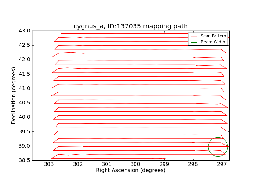Viewport: 255px width, 191px height.
Task: Click the 42.5 declination tick label
Action: tap(25, 45)
